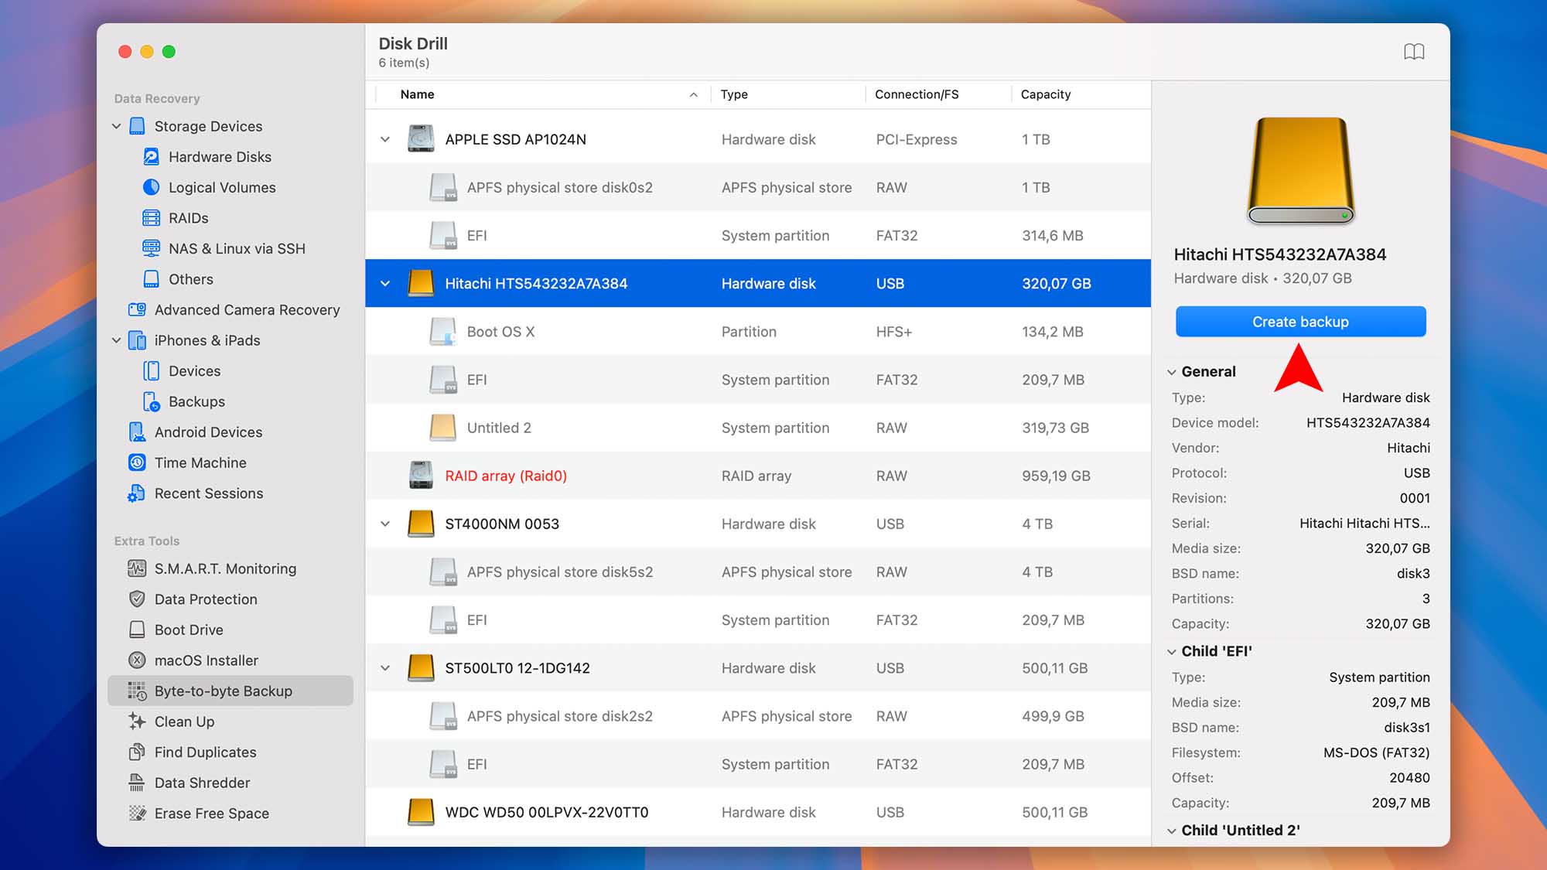
Task: Select APFS physical store disk5s2 row
Action: 758,572
